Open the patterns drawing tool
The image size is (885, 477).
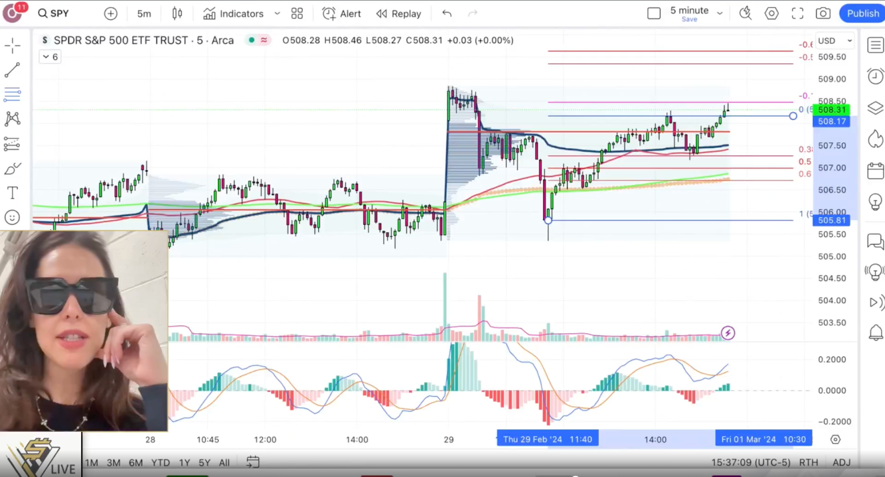[12, 118]
